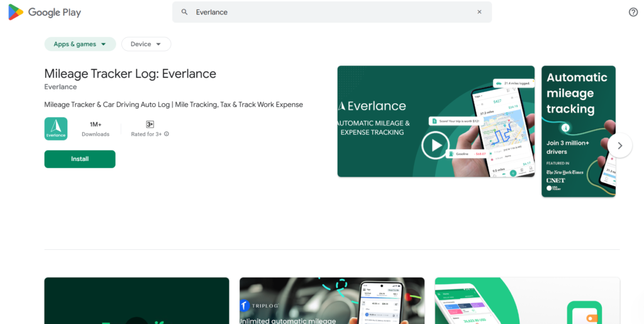Open the Everlance developer link
The height and width of the screenshot is (324, 644).
click(60, 87)
